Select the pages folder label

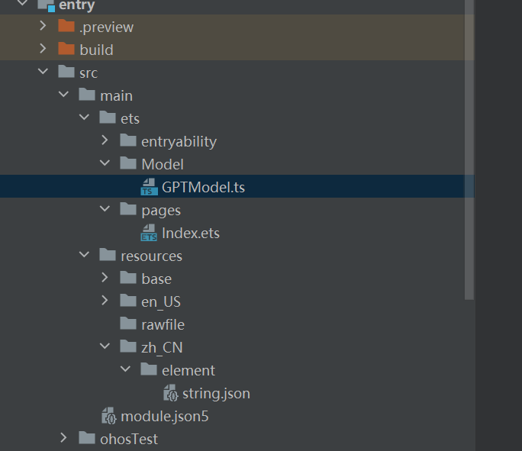pos(161,211)
